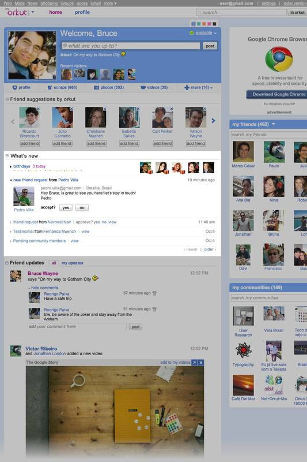Open photos (352) section
This screenshot has height=462, width=307.
click(x=109, y=88)
